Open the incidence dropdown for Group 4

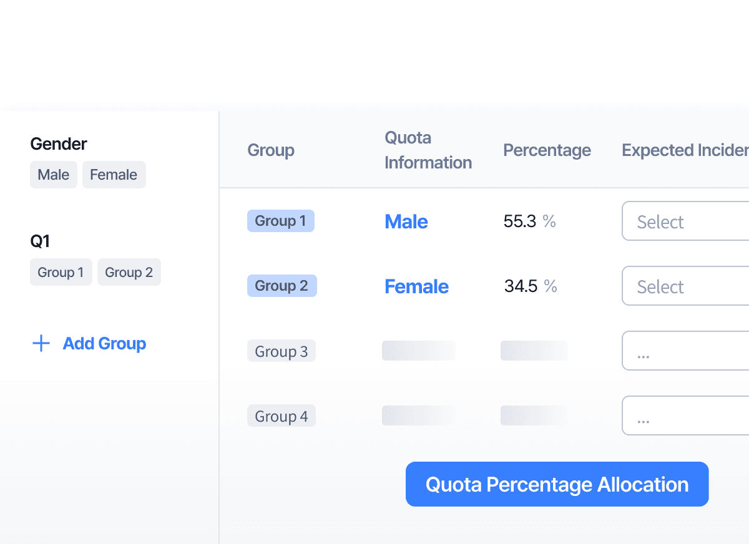(685, 415)
